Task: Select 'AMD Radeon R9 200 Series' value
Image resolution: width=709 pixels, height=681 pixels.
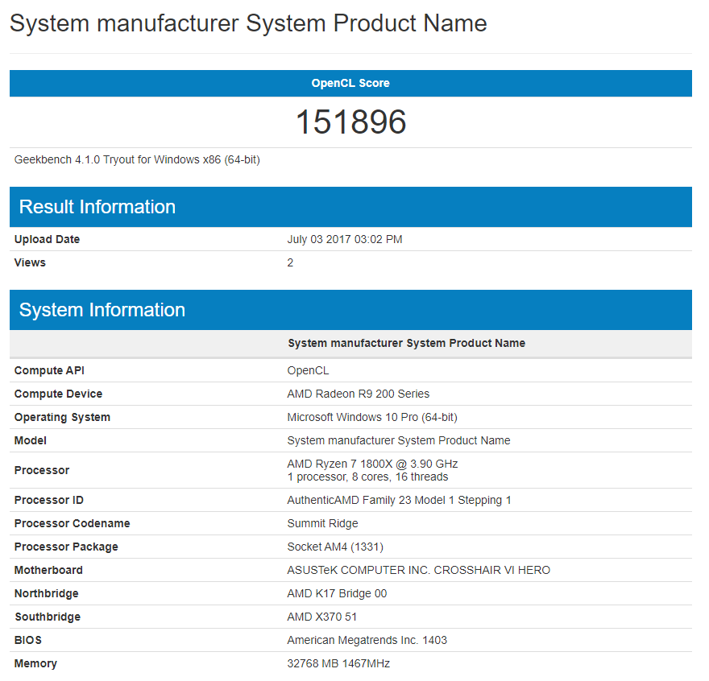Action: click(x=358, y=394)
